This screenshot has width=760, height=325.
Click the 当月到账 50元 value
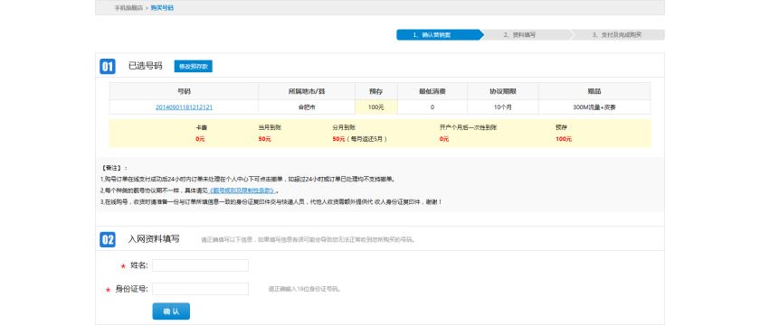[264, 139]
